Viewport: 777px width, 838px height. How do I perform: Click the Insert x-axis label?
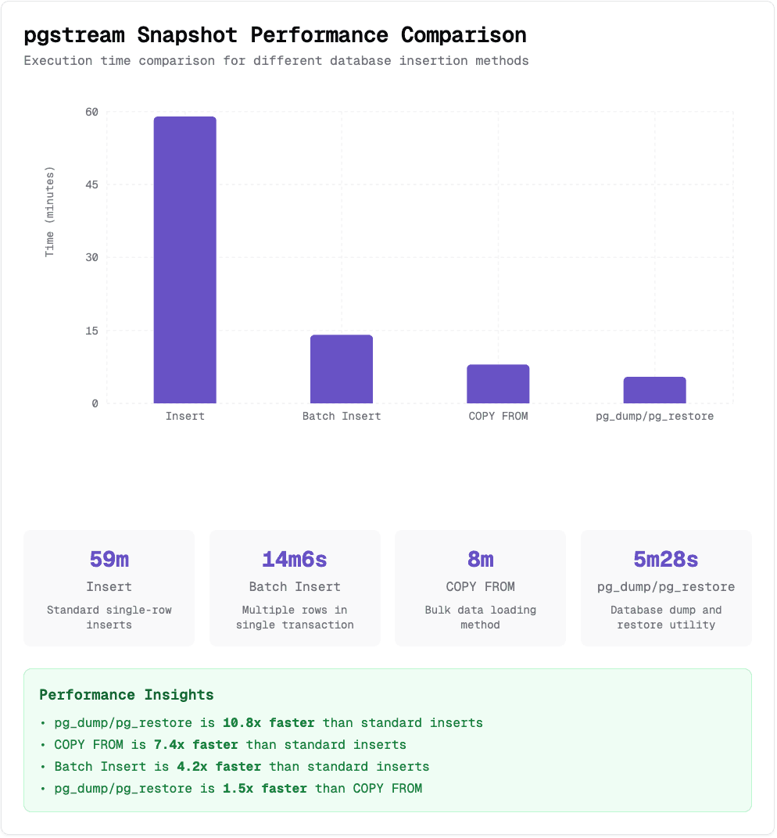click(x=185, y=416)
